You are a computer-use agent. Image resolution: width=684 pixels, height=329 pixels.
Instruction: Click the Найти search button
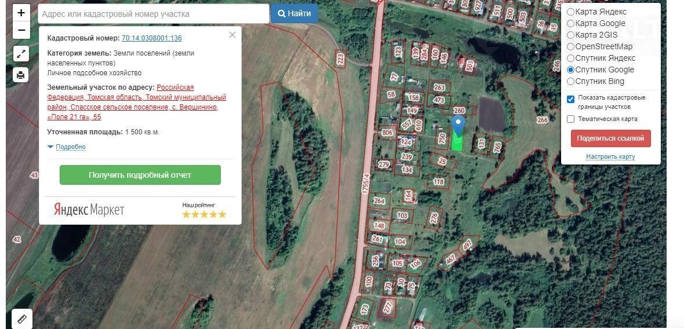pos(294,13)
